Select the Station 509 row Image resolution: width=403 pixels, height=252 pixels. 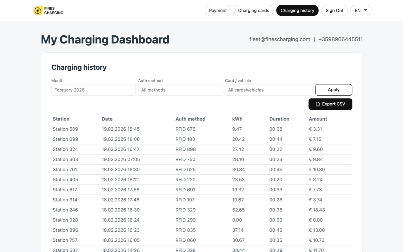tap(65, 129)
